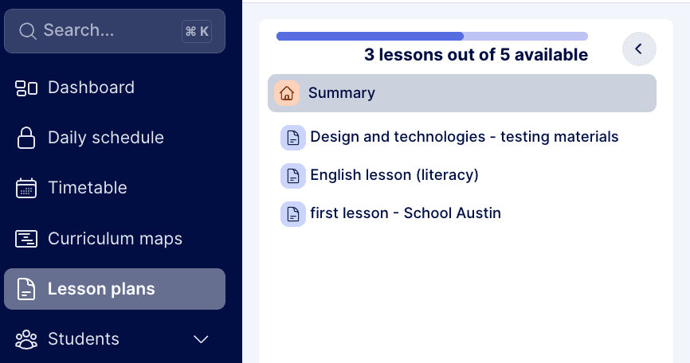This screenshot has width=690, height=363.
Task: Click the Dashboard sidebar icon
Action: tap(26, 88)
